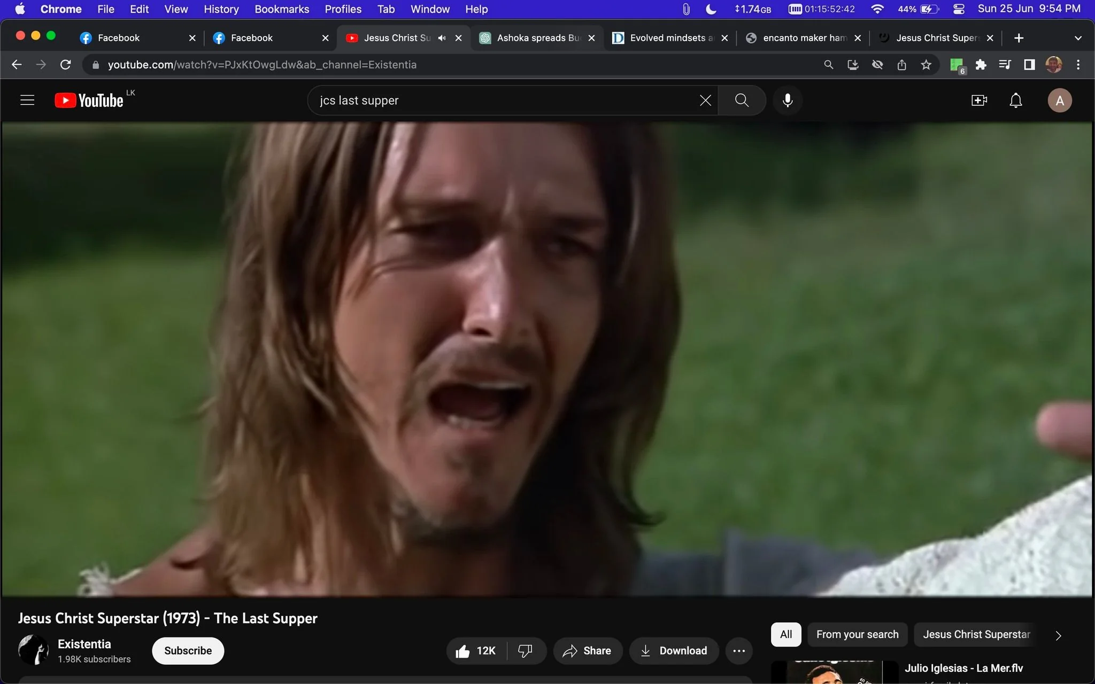Dislike the video with thumbs down
1095x684 pixels.
[526, 650]
